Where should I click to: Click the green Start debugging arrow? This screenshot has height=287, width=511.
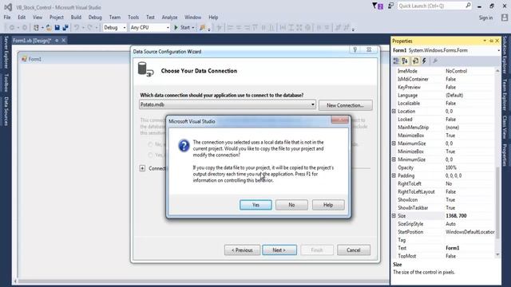click(x=176, y=28)
